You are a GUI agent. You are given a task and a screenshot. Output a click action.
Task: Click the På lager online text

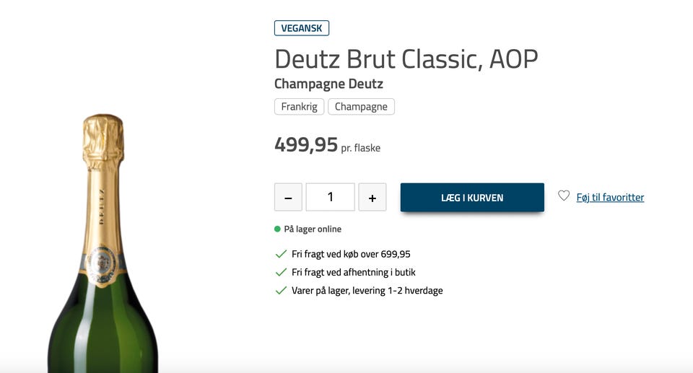(313, 229)
